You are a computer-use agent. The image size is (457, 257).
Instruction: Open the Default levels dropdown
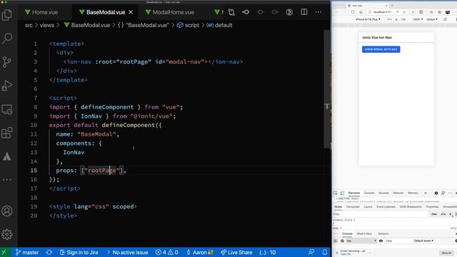coord(423,241)
